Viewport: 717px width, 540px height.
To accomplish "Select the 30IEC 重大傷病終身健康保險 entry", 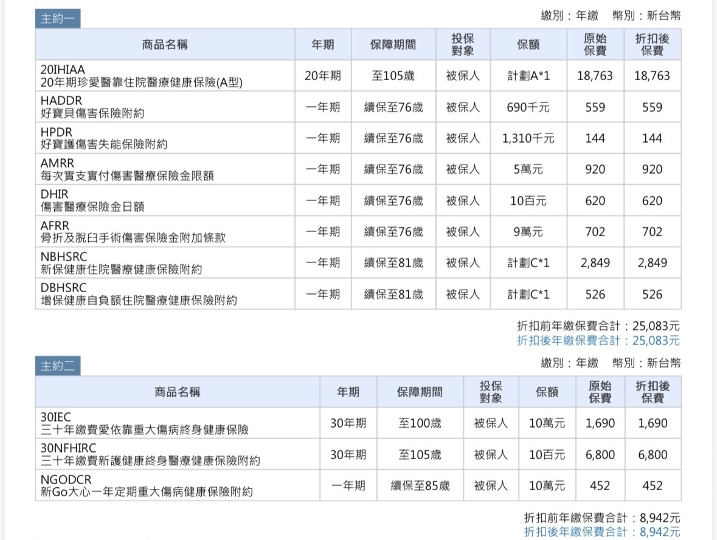I will [145, 423].
